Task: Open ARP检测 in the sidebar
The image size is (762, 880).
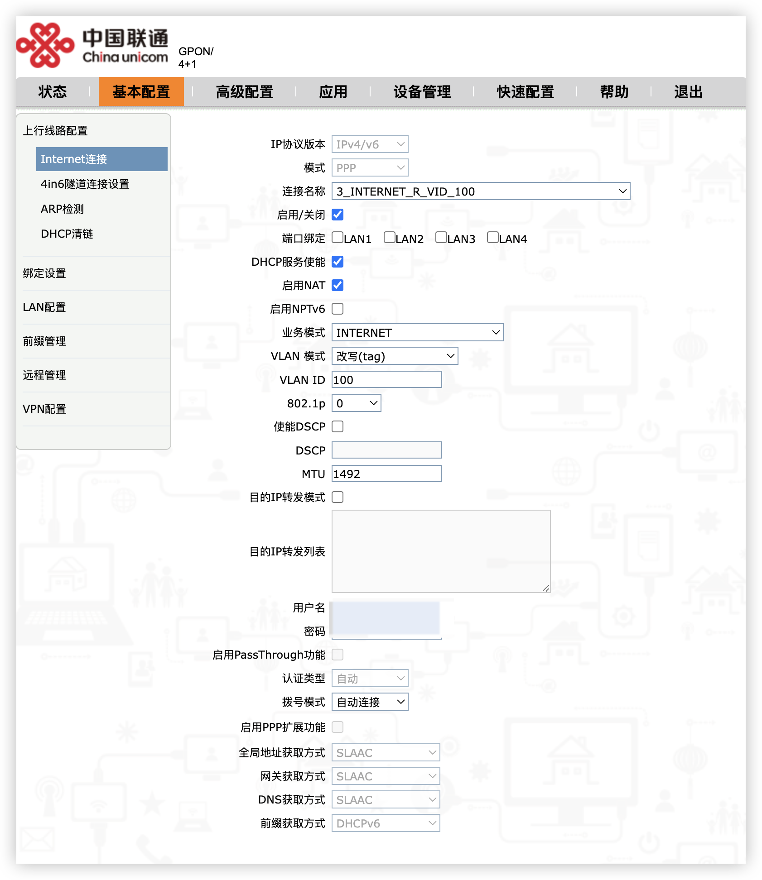Action: tap(63, 209)
